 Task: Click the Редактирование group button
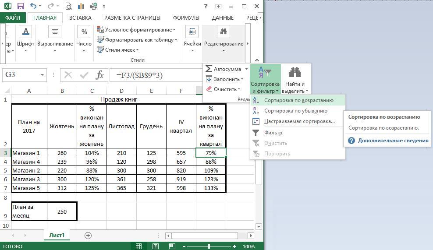point(224,39)
